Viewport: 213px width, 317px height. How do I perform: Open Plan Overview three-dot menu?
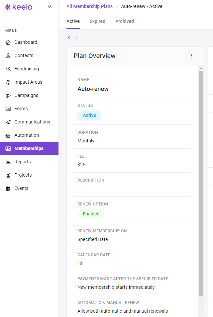click(191, 56)
